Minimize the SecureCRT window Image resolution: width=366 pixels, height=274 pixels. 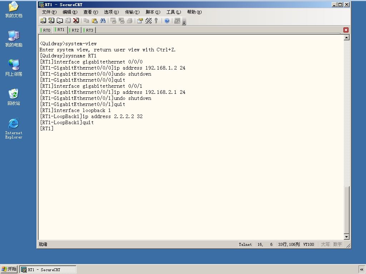pos(335,4)
